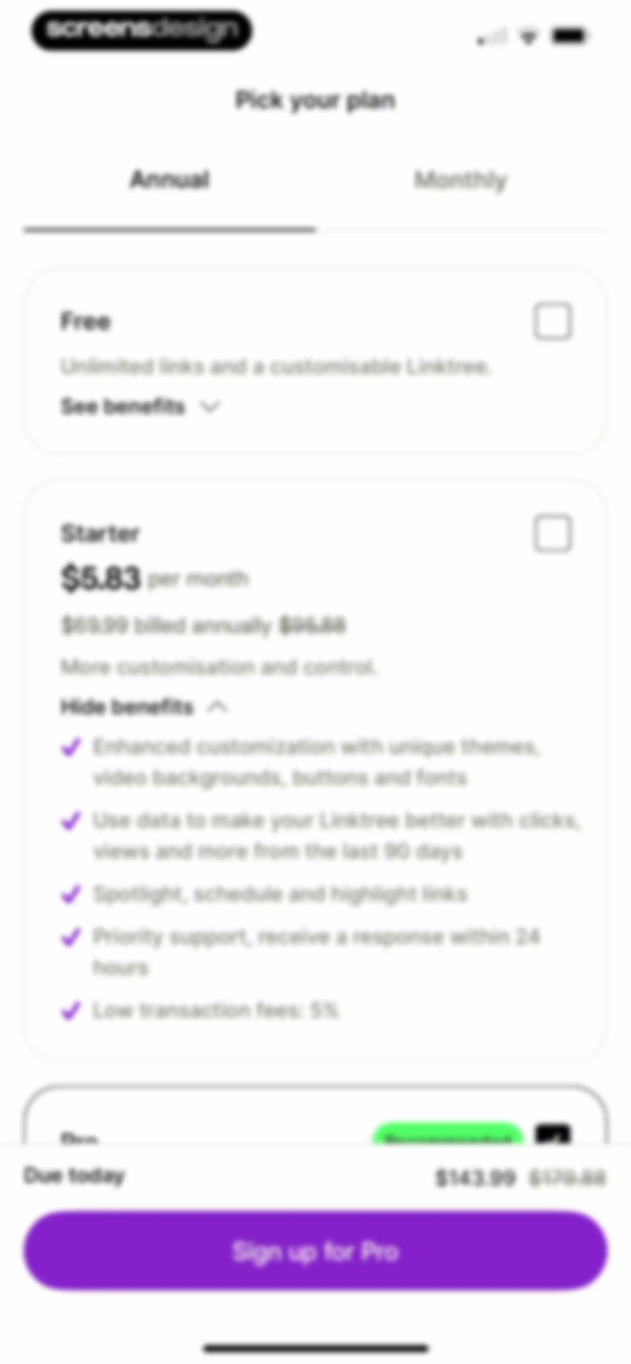Viewport: 631px width, 1364px height.
Task: Select the Starter plan checkbox
Action: coord(553,533)
